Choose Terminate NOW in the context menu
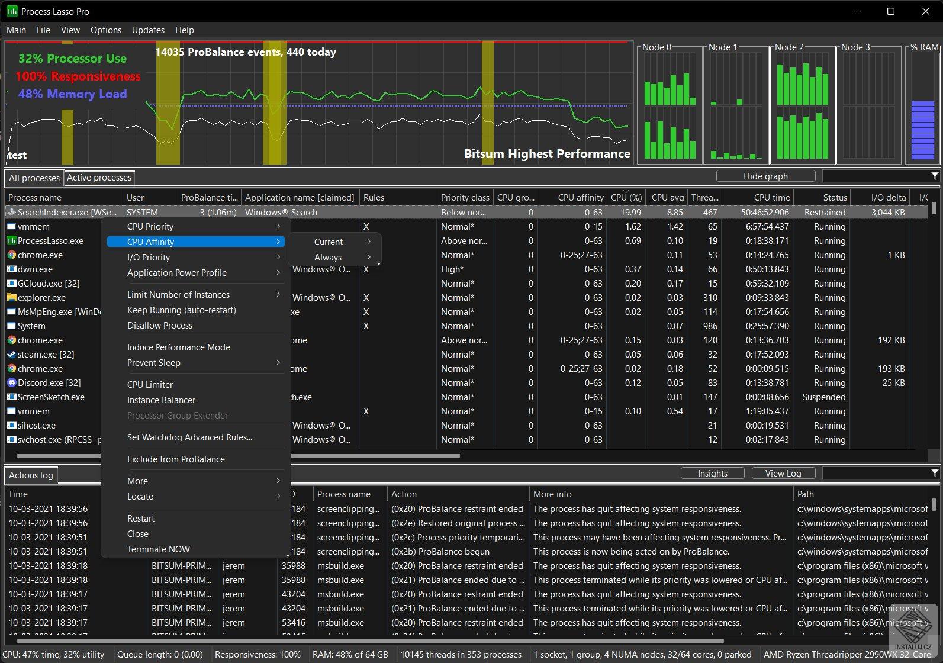This screenshot has width=943, height=663. click(196, 549)
